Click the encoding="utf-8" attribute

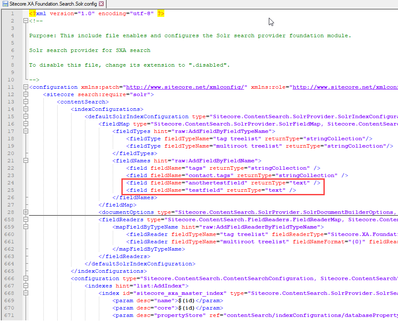(126, 13)
